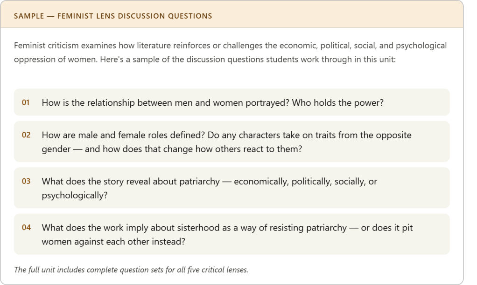This screenshot has height=285, width=477.
Task: Click the line "oppression of women. Here's a sample"
Action: (x=204, y=60)
